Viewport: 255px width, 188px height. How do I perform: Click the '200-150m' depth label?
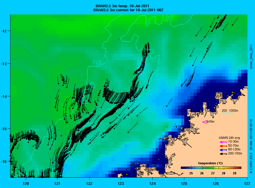[x=235, y=153]
